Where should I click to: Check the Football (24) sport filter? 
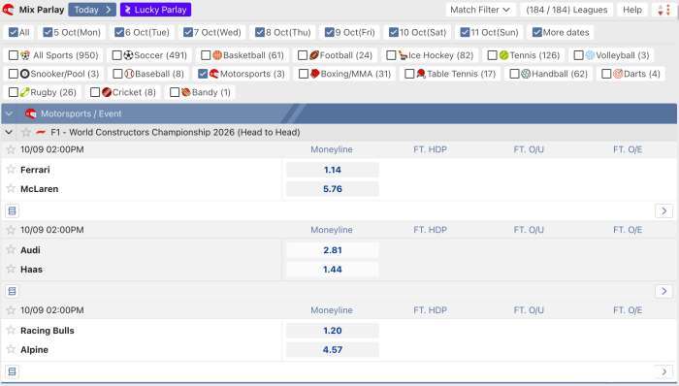point(303,55)
